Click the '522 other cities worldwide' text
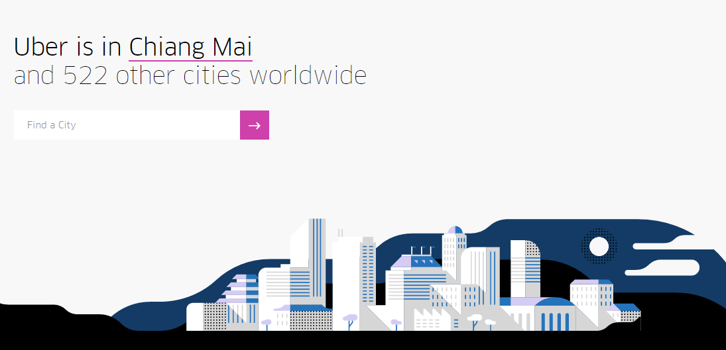This screenshot has height=350, width=726. (215, 75)
